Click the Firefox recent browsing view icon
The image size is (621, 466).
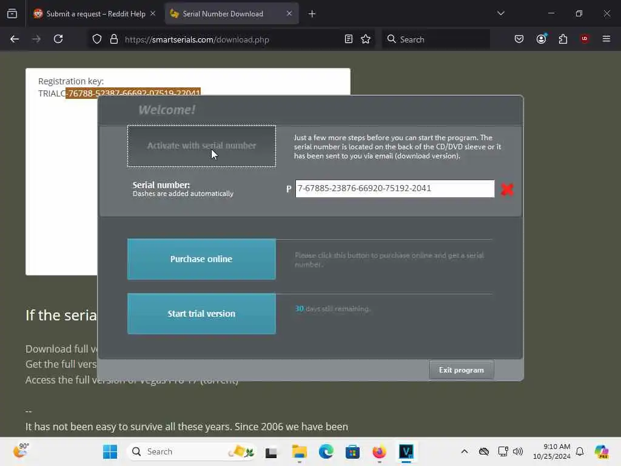tap(12, 14)
